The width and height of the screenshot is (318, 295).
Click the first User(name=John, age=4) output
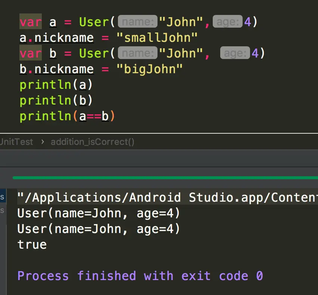coord(99,213)
